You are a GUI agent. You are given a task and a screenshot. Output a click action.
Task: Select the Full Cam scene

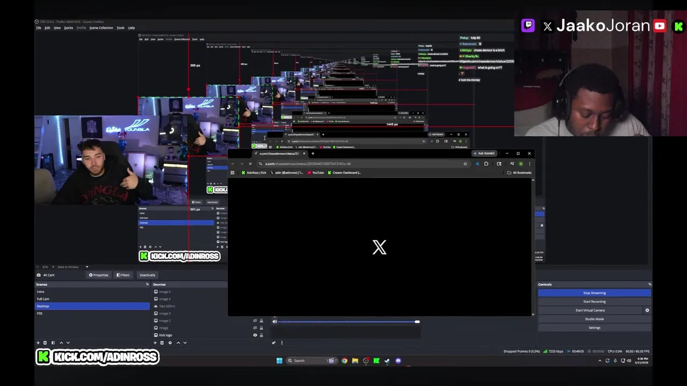[x=92, y=299]
